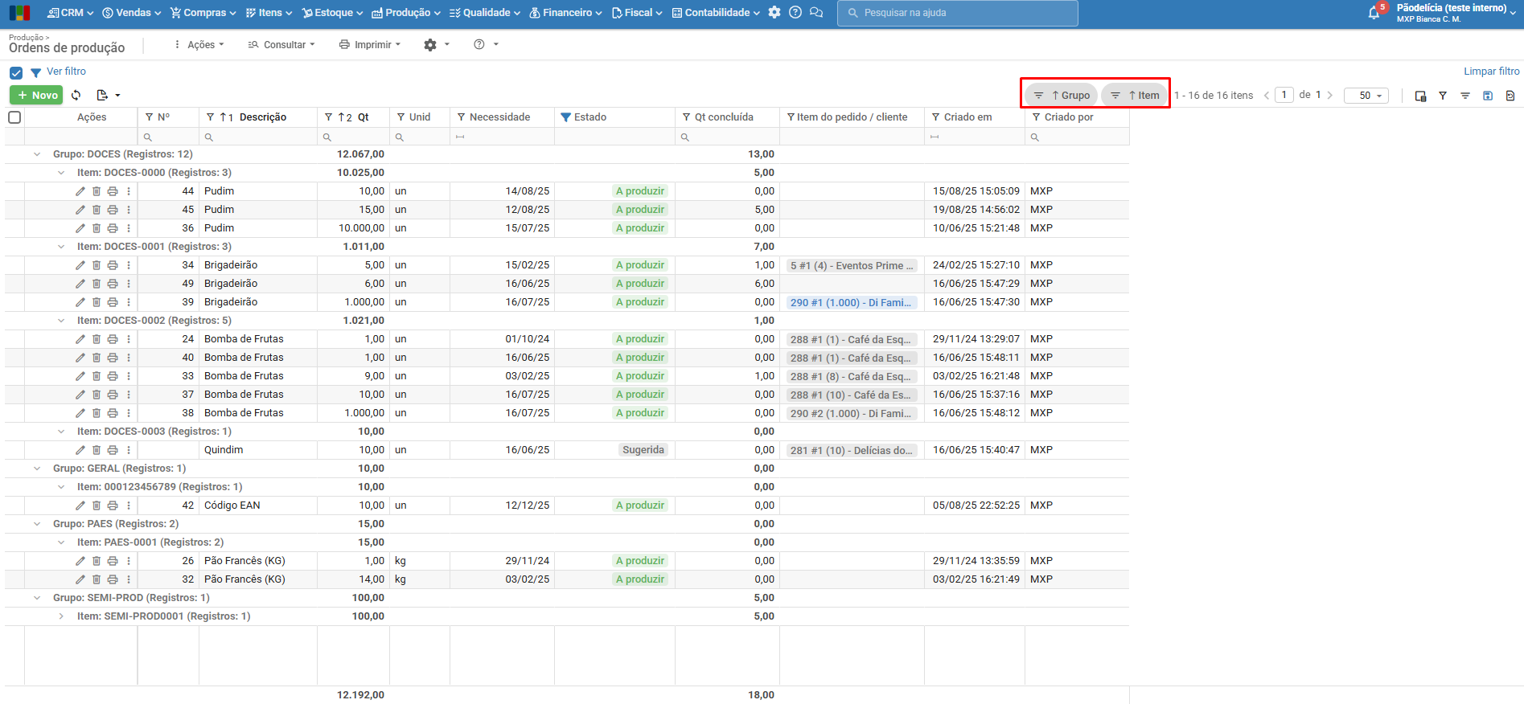The width and height of the screenshot is (1524, 704).
Task: Collapse the Grupo: DOCES group
Action: (x=37, y=154)
